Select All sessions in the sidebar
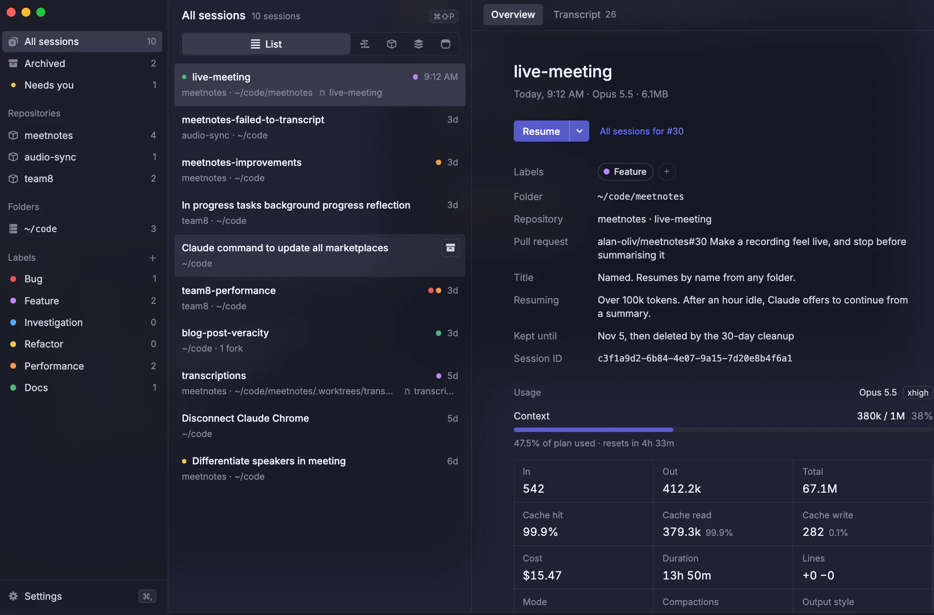 coord(82,41)
